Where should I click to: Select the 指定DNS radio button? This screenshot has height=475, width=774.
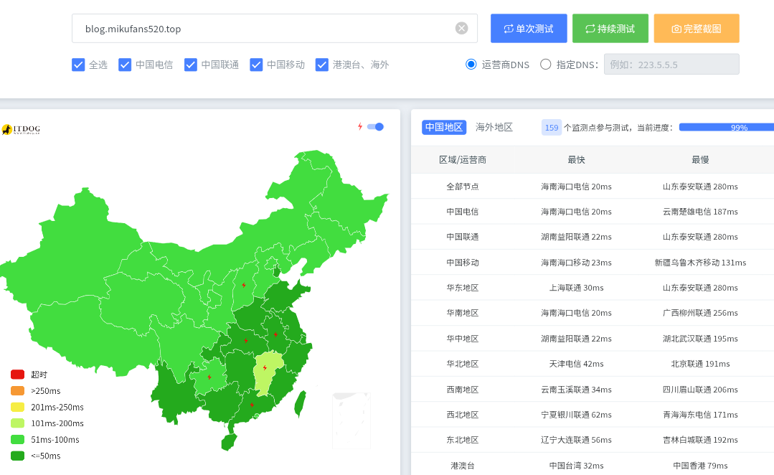(545, 64)
